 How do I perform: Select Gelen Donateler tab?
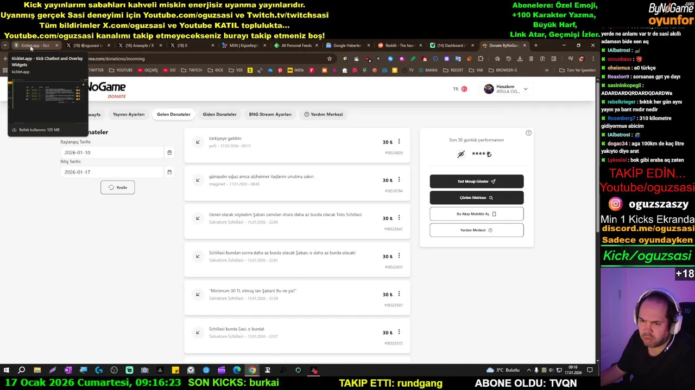point(174,114)
